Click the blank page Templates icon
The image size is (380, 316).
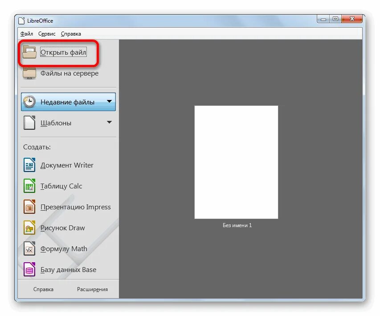29,123
